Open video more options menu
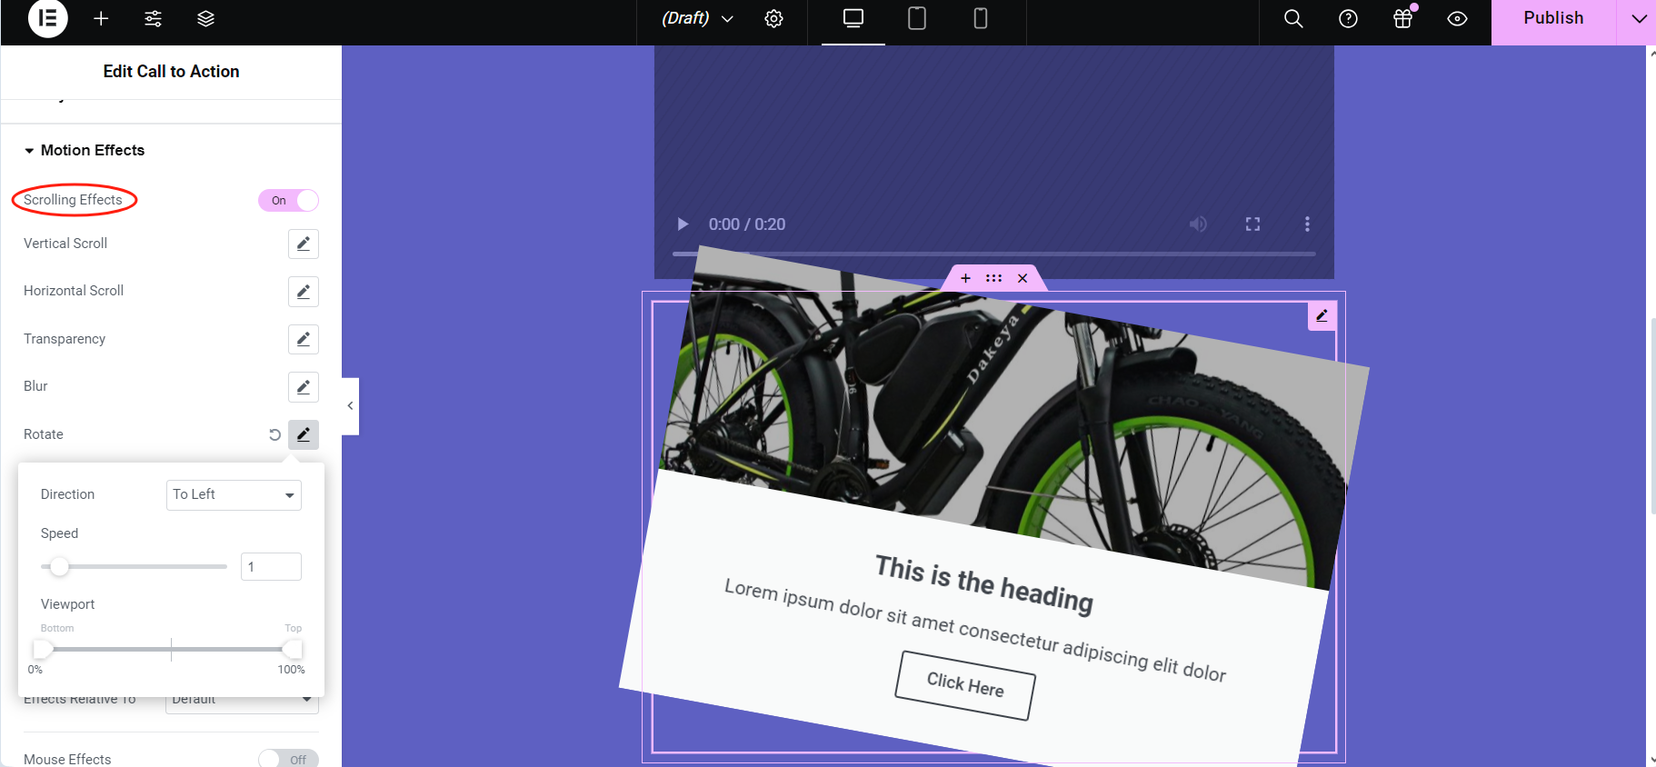The height and width of the screenshot is (767, 1656). point(1307,224)
